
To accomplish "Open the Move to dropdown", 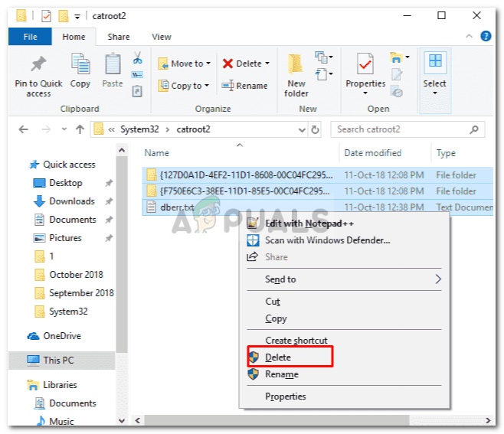I will click(x=184, y=64).
